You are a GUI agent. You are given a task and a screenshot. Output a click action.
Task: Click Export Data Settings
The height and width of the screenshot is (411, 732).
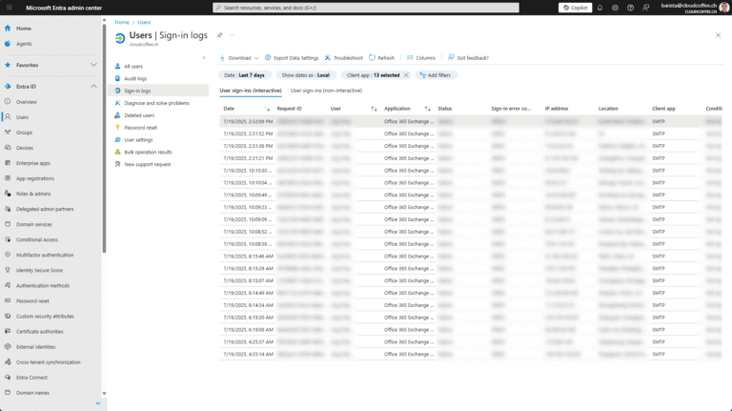click(292, 58)
